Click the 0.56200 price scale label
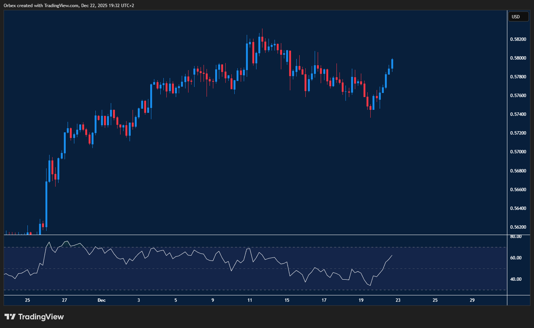The width and height of the screenshot is (534, 328). 517,227
